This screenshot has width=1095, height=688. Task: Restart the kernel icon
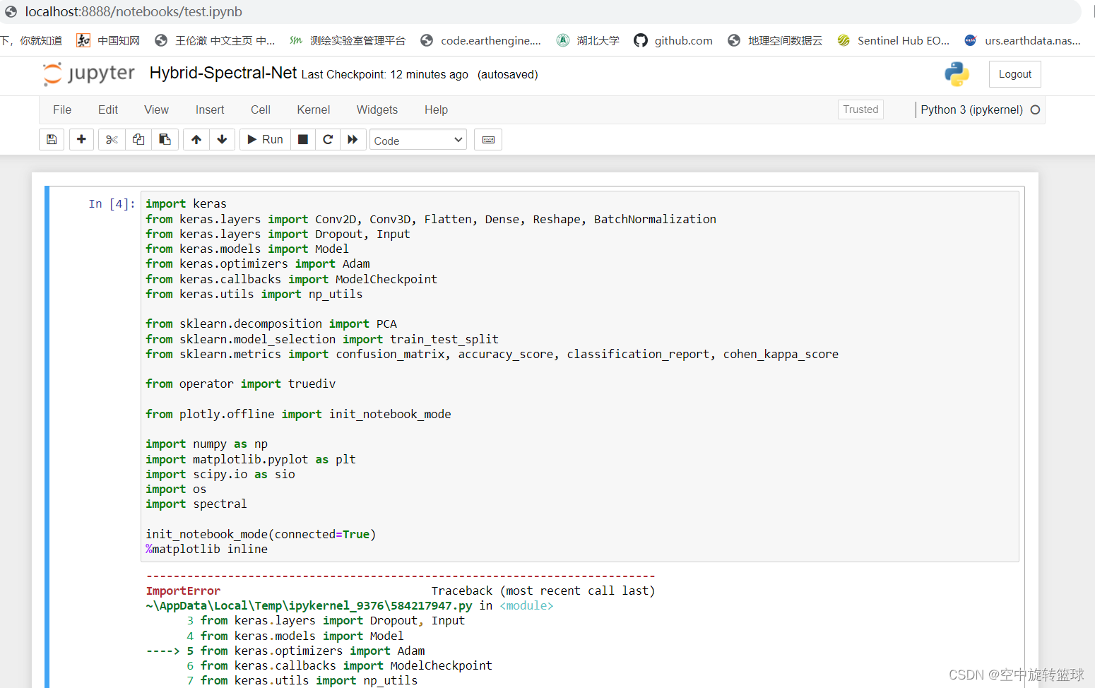[328, 140]
